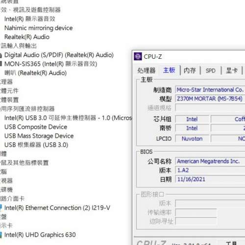Click the 音效、視訊及遊戲控制器 category
This screenshot has height=245, width=245.
pyautogui.click(x=30, y=10)
